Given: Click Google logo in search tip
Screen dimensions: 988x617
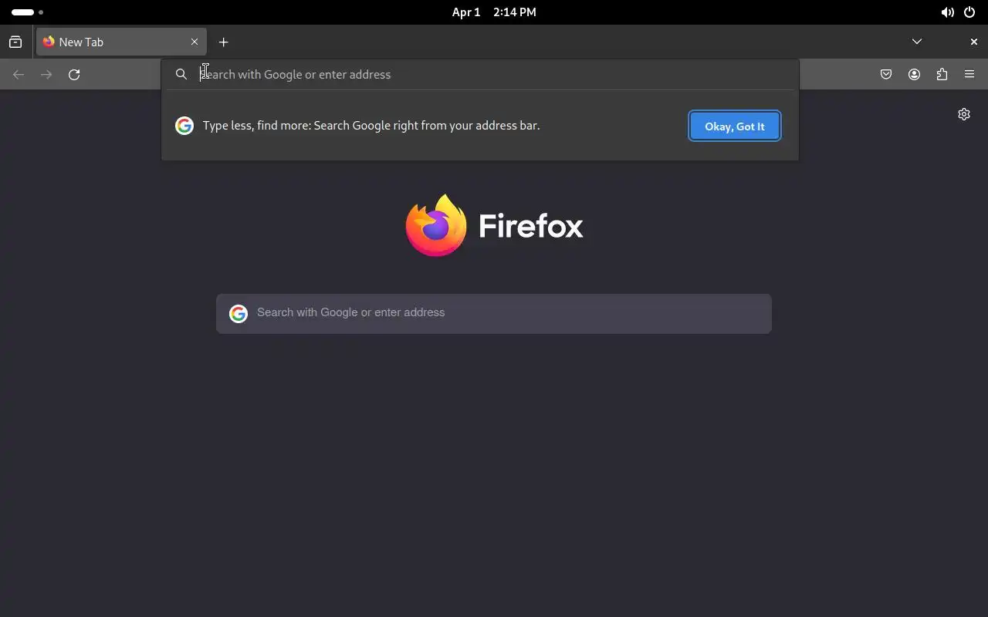Looking at the screenshot, I should tap(184, 126).
